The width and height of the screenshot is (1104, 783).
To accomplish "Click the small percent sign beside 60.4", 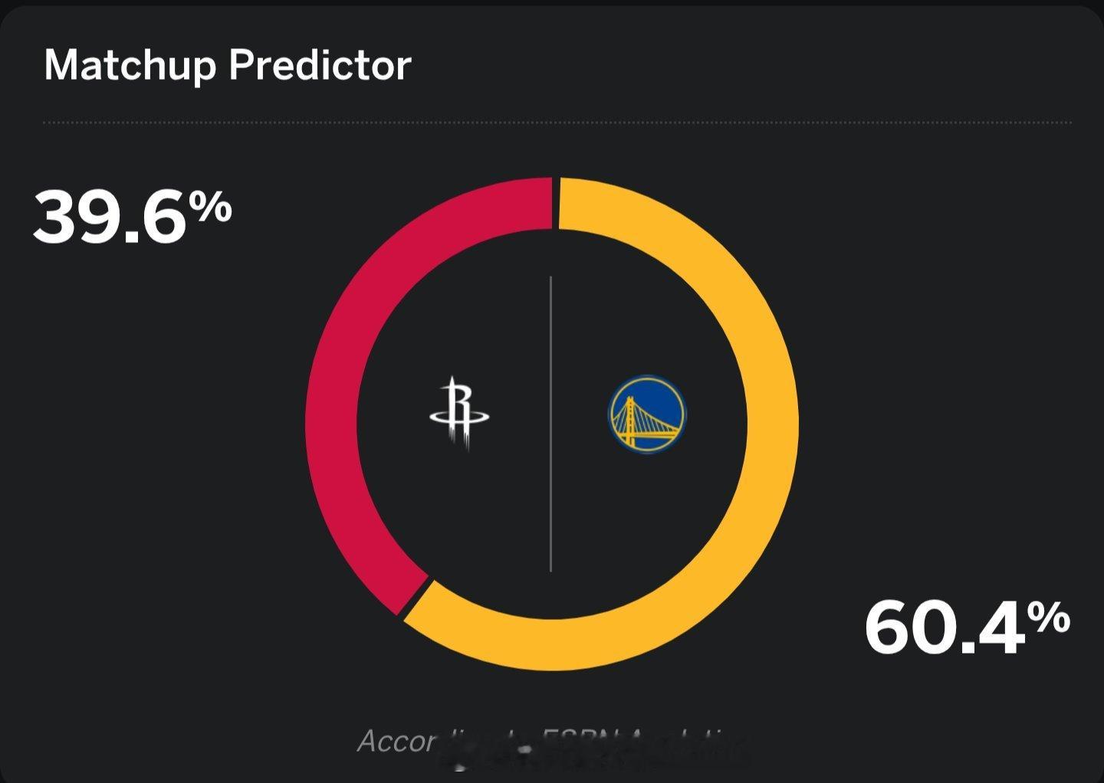I will point(1049,617).
